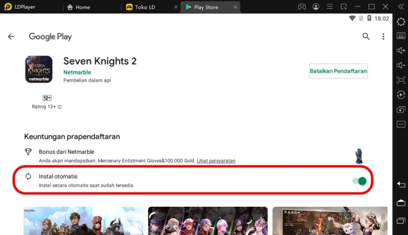Click Batalkan Pendaftaran button
The width and height of the screenshot is (408, 235).
338,71
